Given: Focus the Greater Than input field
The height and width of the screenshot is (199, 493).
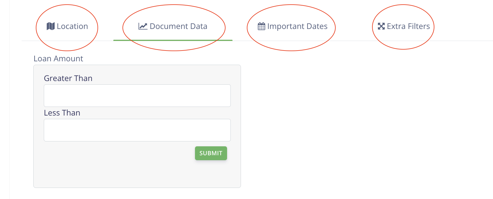Looking at the screenshot, I should pos(137,96).
